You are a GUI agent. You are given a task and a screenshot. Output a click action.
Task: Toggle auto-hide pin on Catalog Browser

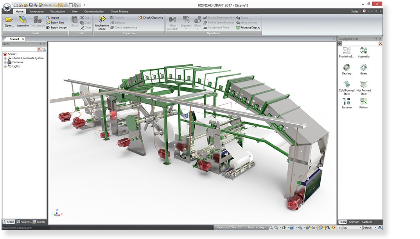pyautogui.click(x=376, y=39)
